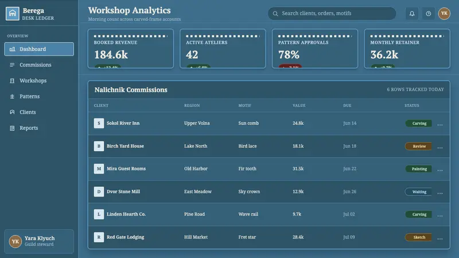The height and width of the screenshot is (258, 459).
Task: Select client name Sokol River Inn
Action: tap(123, 123)
